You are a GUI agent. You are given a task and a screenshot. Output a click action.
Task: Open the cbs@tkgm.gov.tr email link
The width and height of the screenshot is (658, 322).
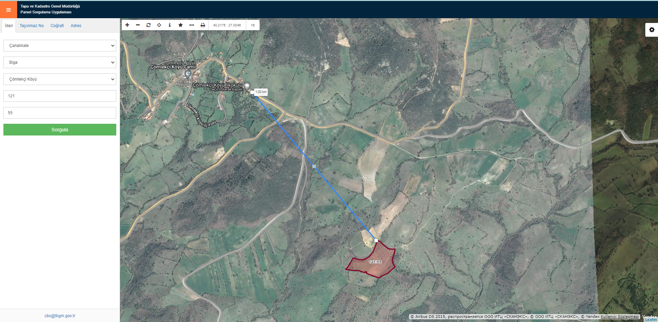coord(60,316)
